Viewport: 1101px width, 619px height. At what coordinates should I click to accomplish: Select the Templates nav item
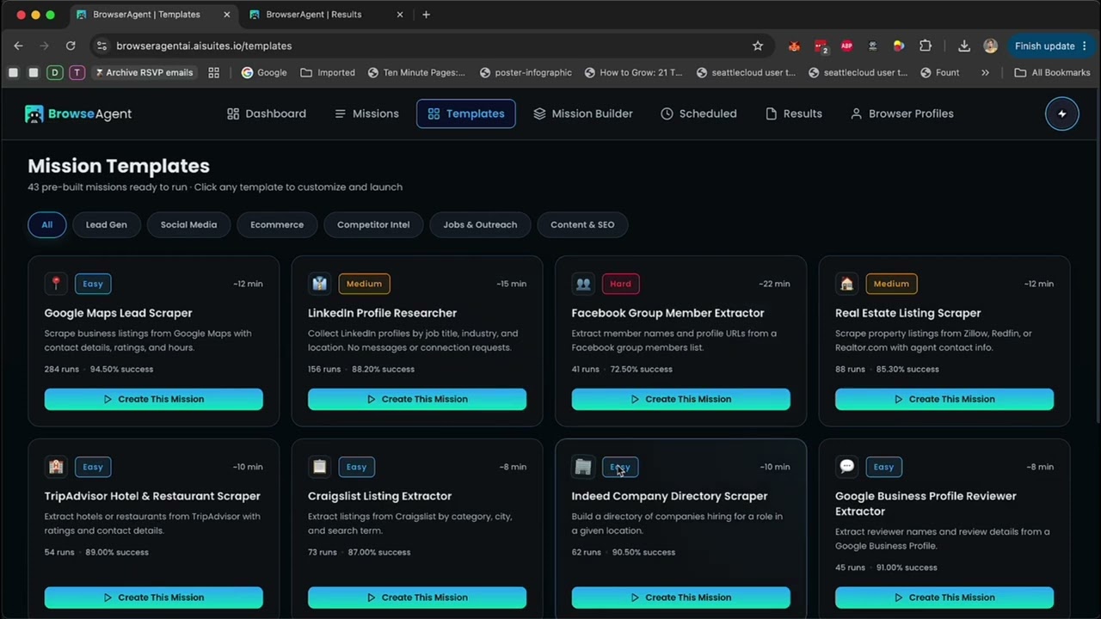[x=466, y=113]
